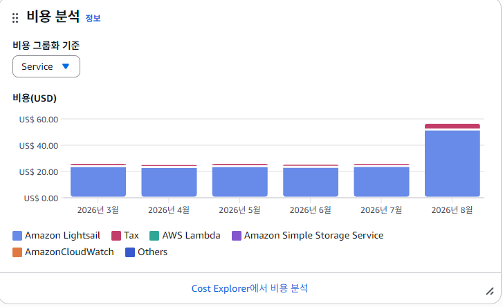
Task: Toggle AmazonCloudWatch legend swatch
Action: tap(17, 252)
